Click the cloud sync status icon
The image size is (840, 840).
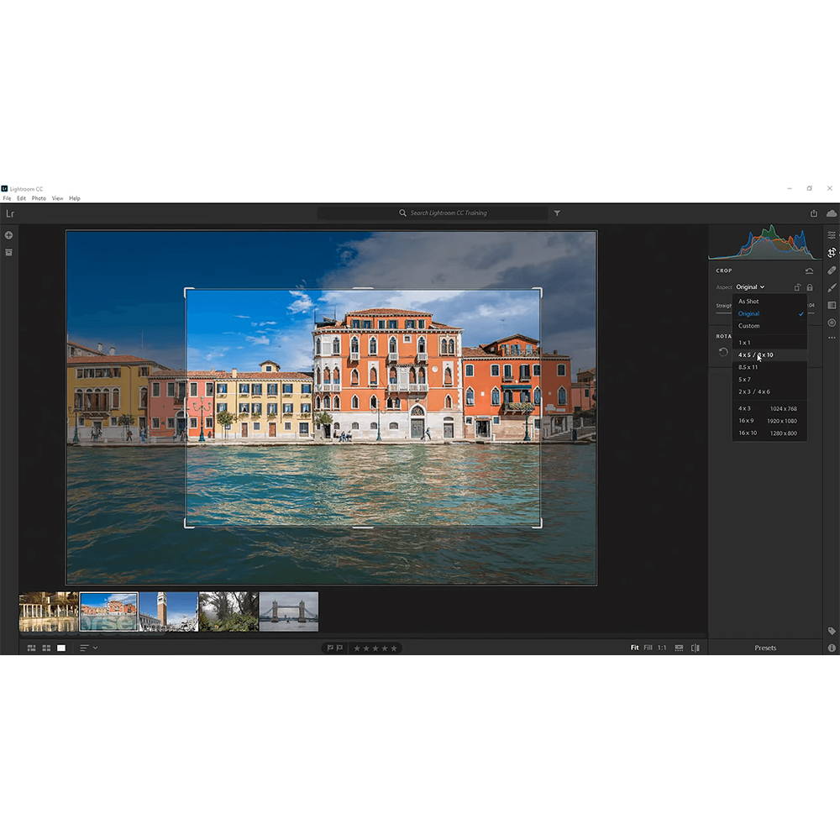pyautogui.click(x=832, y=213)
